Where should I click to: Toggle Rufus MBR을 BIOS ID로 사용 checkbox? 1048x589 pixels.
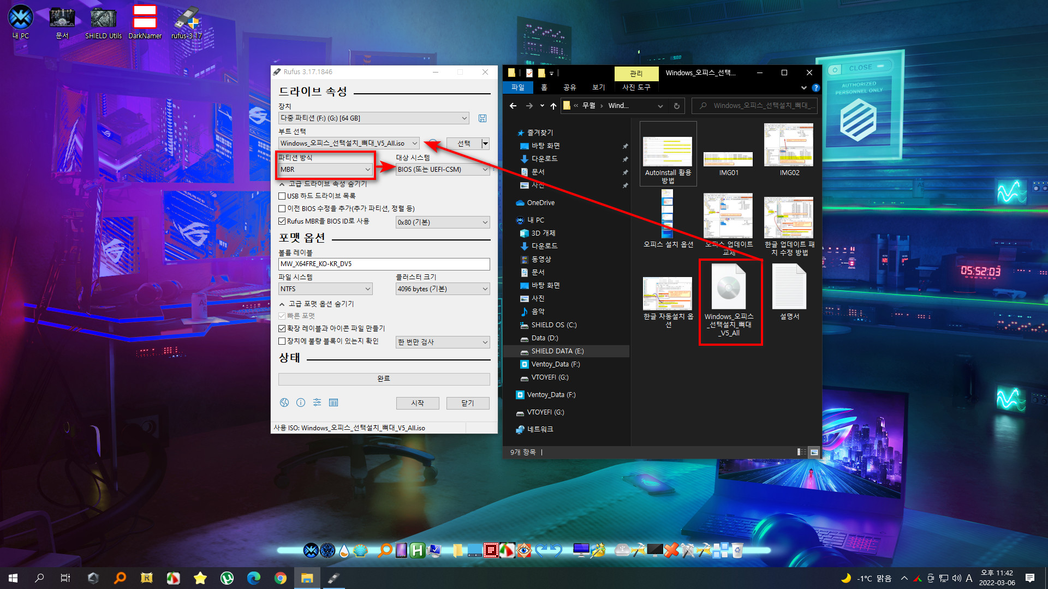324,221
